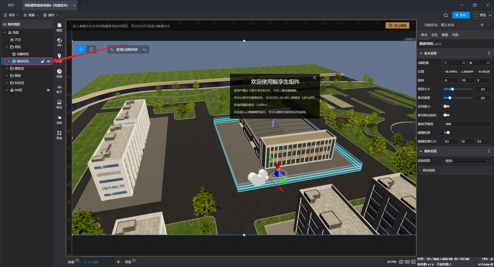Expand the 植被 folder
Image resolution: width=494 pixels, height=267 pixels.
(x=7, y=76)
